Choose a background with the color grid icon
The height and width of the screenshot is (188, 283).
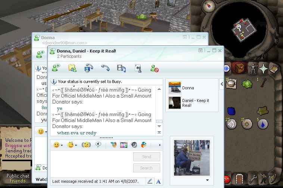tap(124, 145)
